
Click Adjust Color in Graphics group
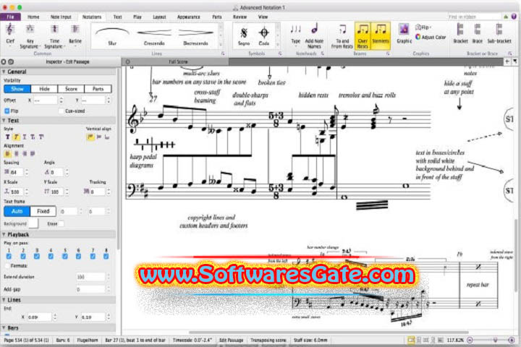click(431, 37)
